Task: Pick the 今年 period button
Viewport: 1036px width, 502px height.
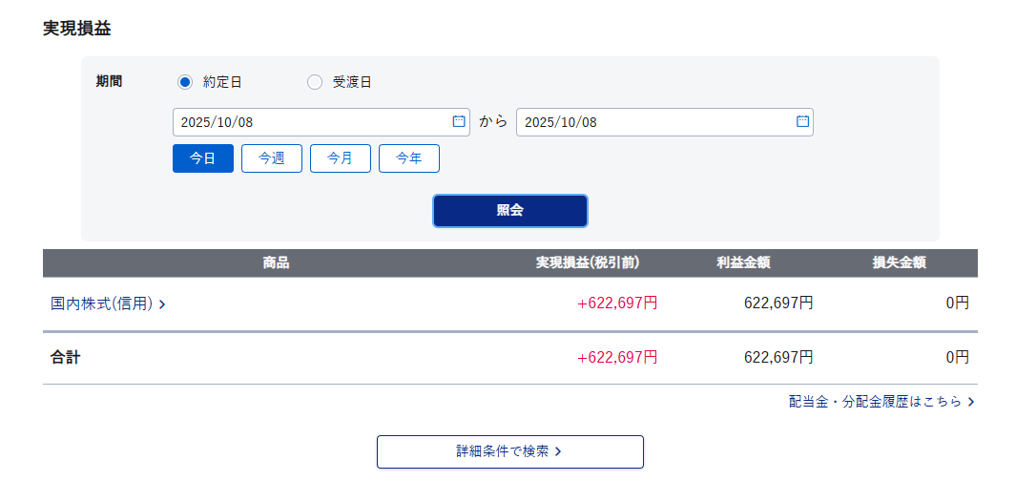Action: point(409,158)
